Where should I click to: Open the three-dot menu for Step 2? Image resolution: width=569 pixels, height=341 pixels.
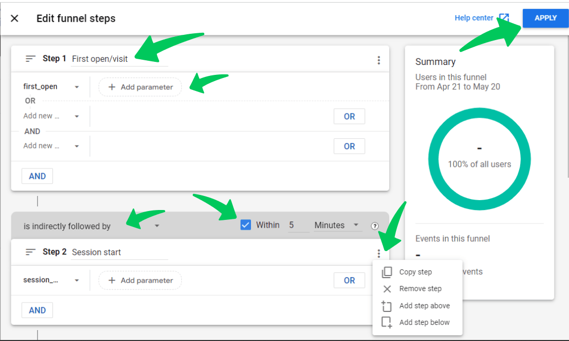(x=379, y=254)
